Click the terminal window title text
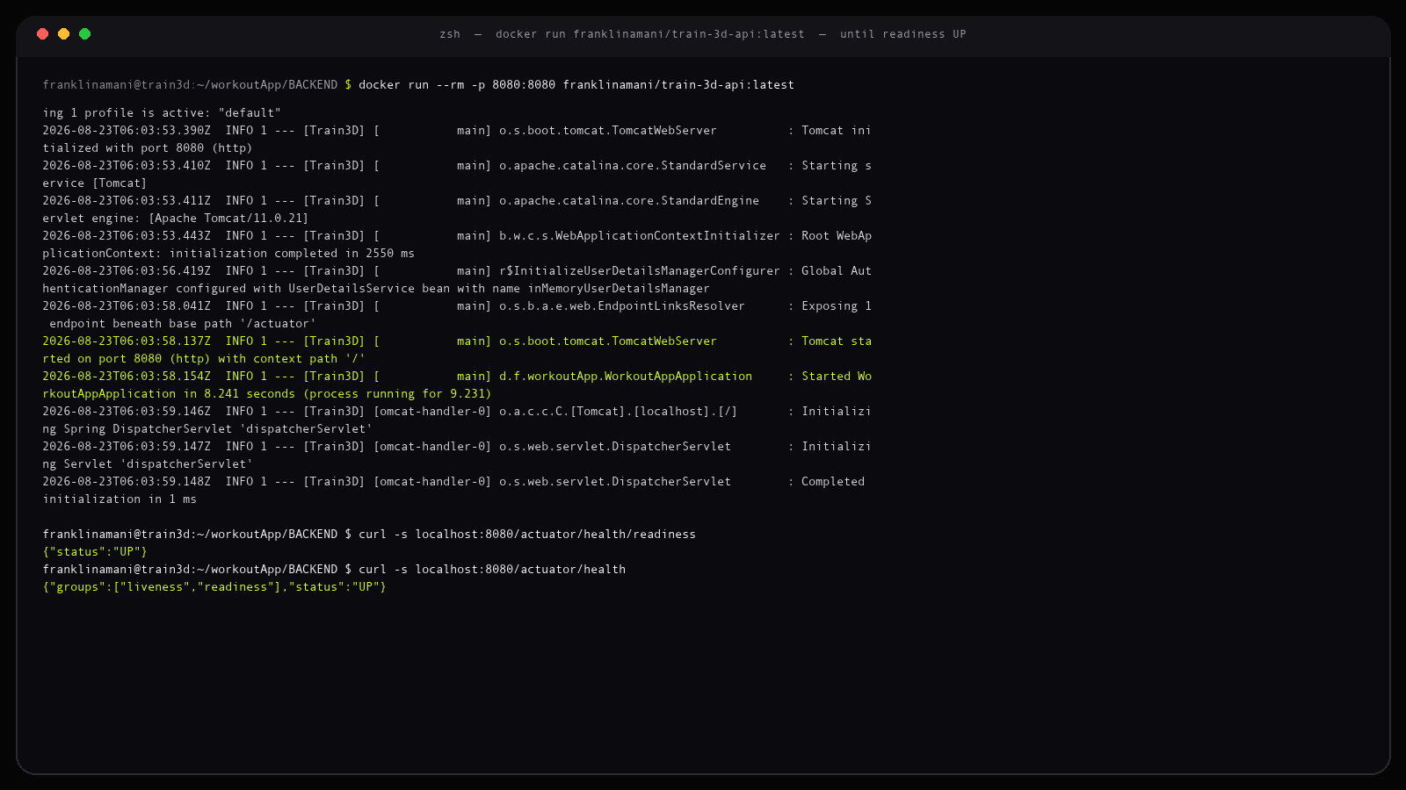Viewport: 1406px width, 790px height. point(703,34)
